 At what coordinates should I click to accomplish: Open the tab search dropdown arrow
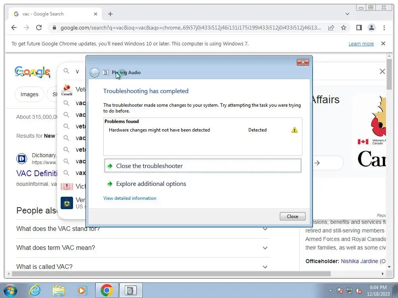tap(347, 14)
